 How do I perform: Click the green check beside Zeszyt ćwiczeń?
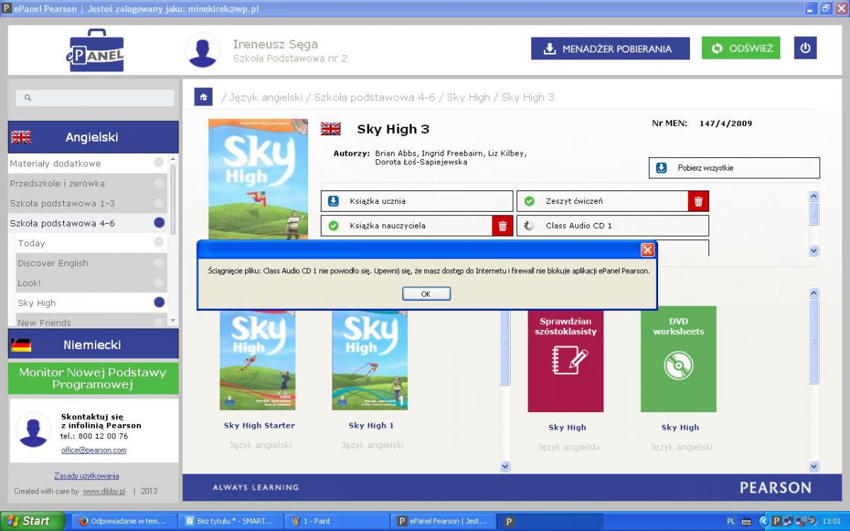(529, 201)
